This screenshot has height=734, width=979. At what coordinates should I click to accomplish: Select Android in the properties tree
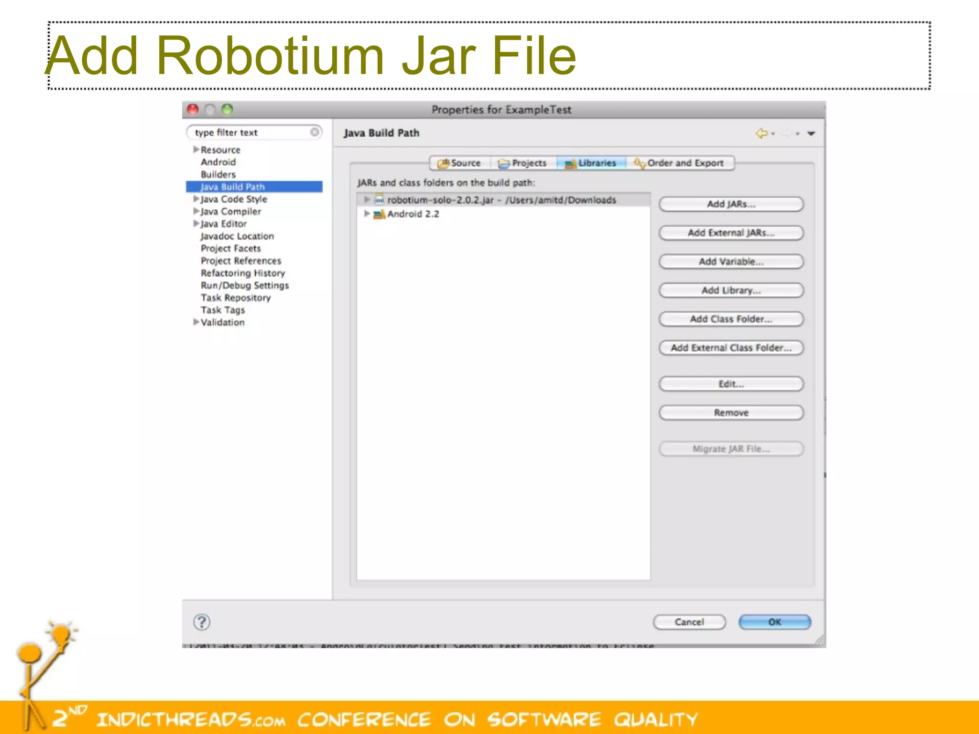pos(218,162)
